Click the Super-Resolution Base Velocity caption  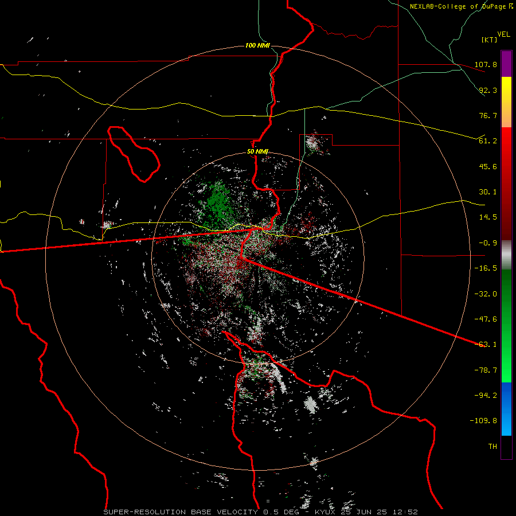click(x=261, y=512)
